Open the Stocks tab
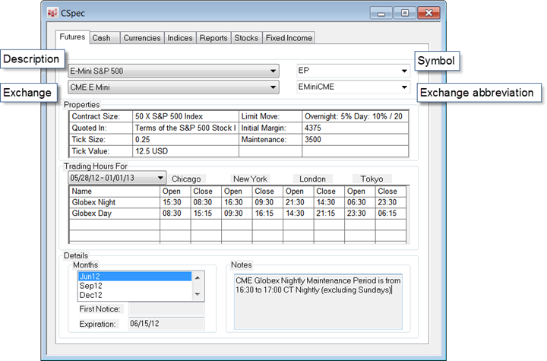Viewport: 547px width, 361px height. (246, 38)
